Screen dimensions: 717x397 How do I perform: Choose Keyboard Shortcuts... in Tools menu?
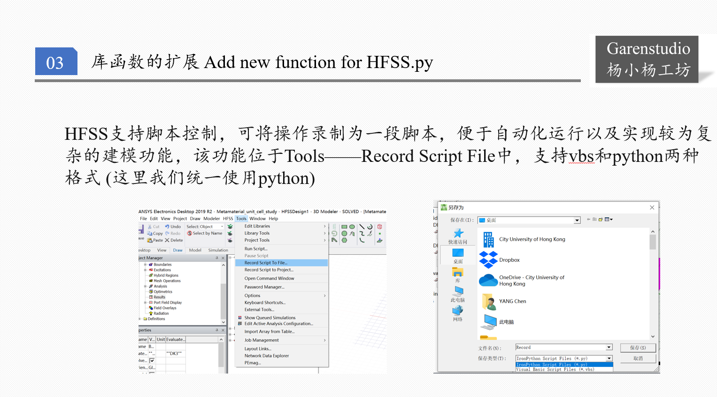tap(281, 303)
